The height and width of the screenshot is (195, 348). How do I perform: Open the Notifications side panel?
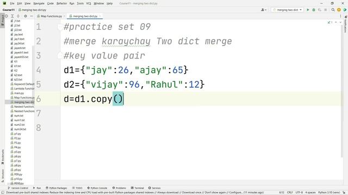346,24
